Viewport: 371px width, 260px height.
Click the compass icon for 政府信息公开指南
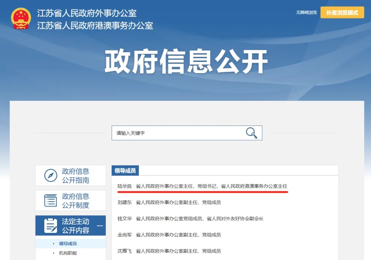point(51,176)
